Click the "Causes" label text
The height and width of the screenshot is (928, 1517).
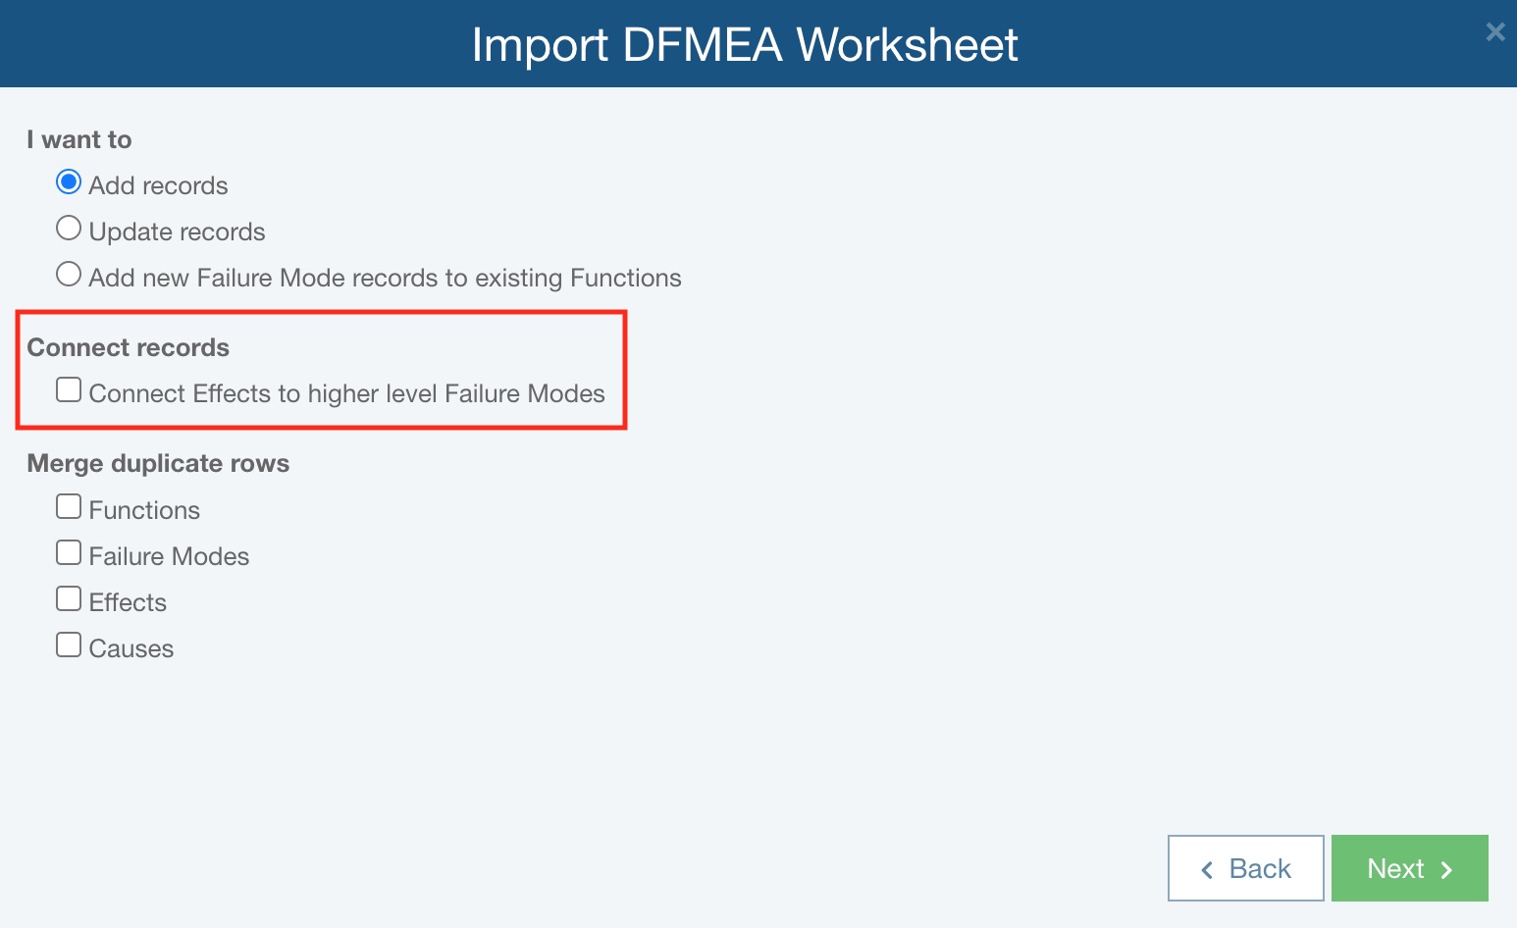[131, 649]
